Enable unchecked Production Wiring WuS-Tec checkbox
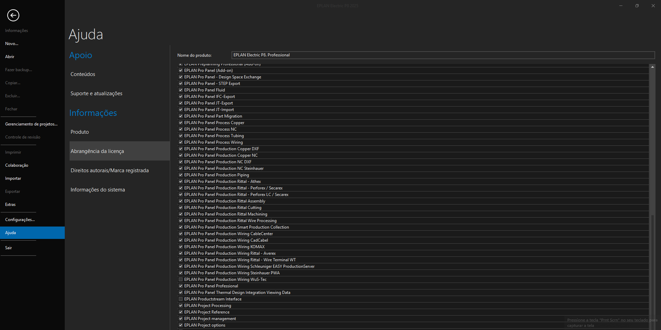The height and width of the screenshot is (330, 661). 180,279
